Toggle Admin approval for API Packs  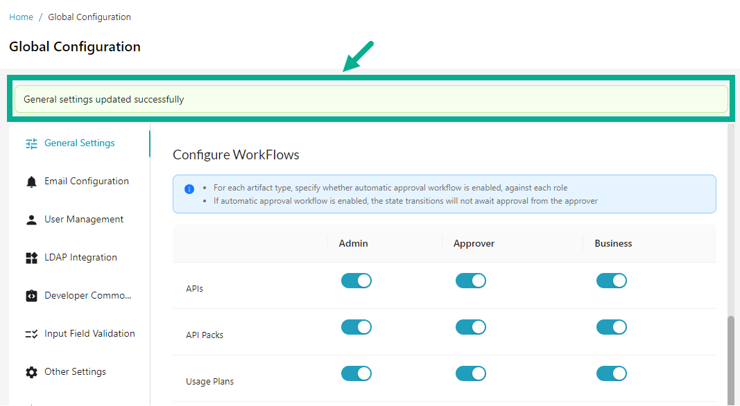(356, 327)
